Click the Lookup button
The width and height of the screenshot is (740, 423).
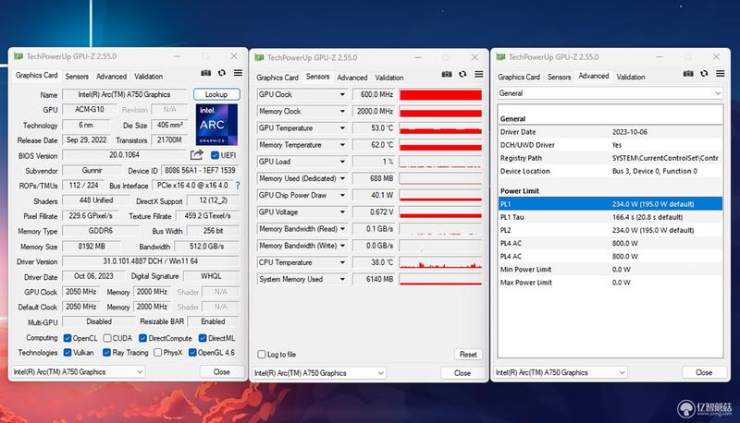pos(216,94)
